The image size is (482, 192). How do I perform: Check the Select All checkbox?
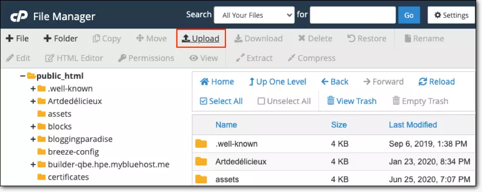203,101
